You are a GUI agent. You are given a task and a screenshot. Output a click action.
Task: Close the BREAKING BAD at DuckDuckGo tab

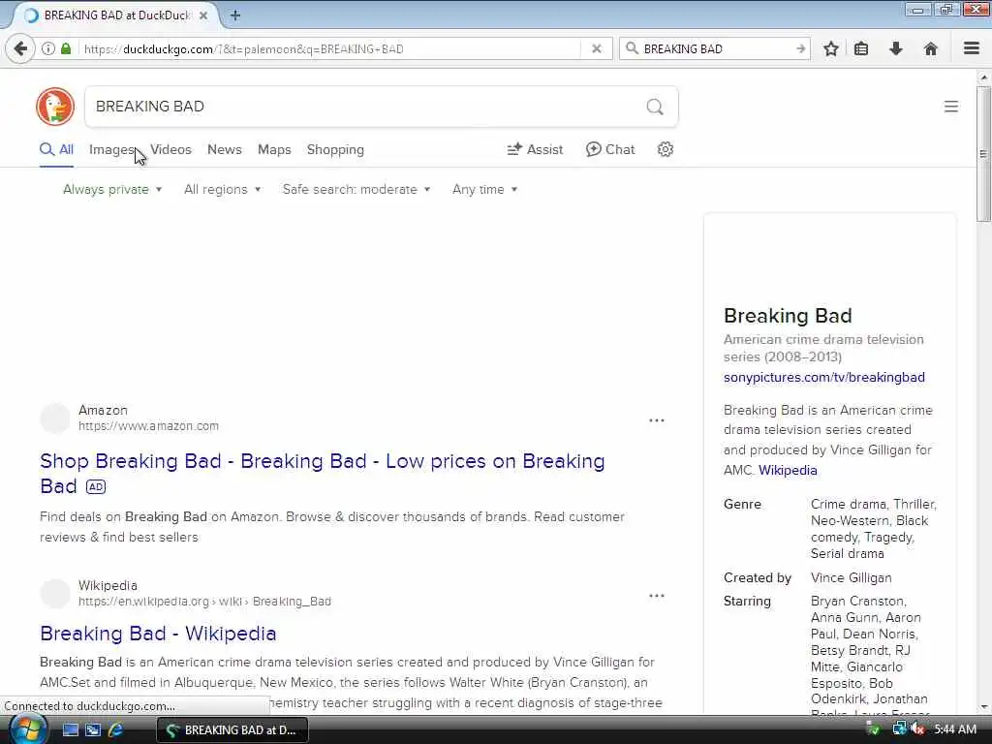click(203, 15)
